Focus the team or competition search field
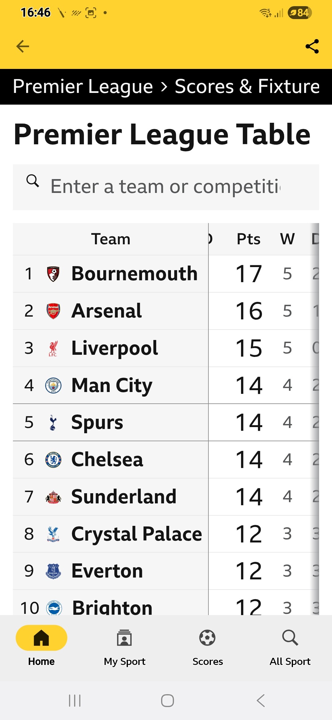 (165, 186)
